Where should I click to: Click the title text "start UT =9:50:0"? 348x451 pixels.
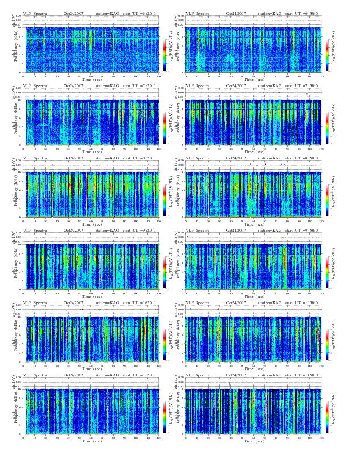point(301,231)
